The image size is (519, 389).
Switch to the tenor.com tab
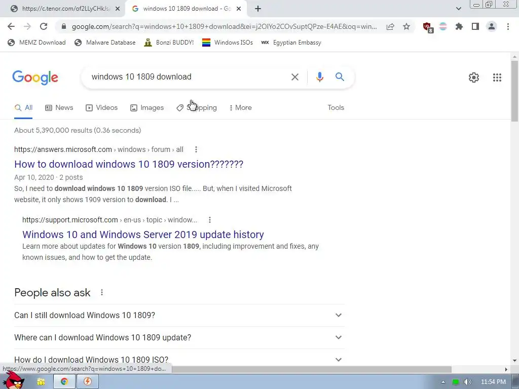[x=63, y=9]
